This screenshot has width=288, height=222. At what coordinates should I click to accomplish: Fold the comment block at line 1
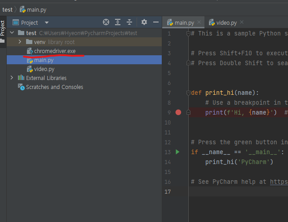coord(188,34)
